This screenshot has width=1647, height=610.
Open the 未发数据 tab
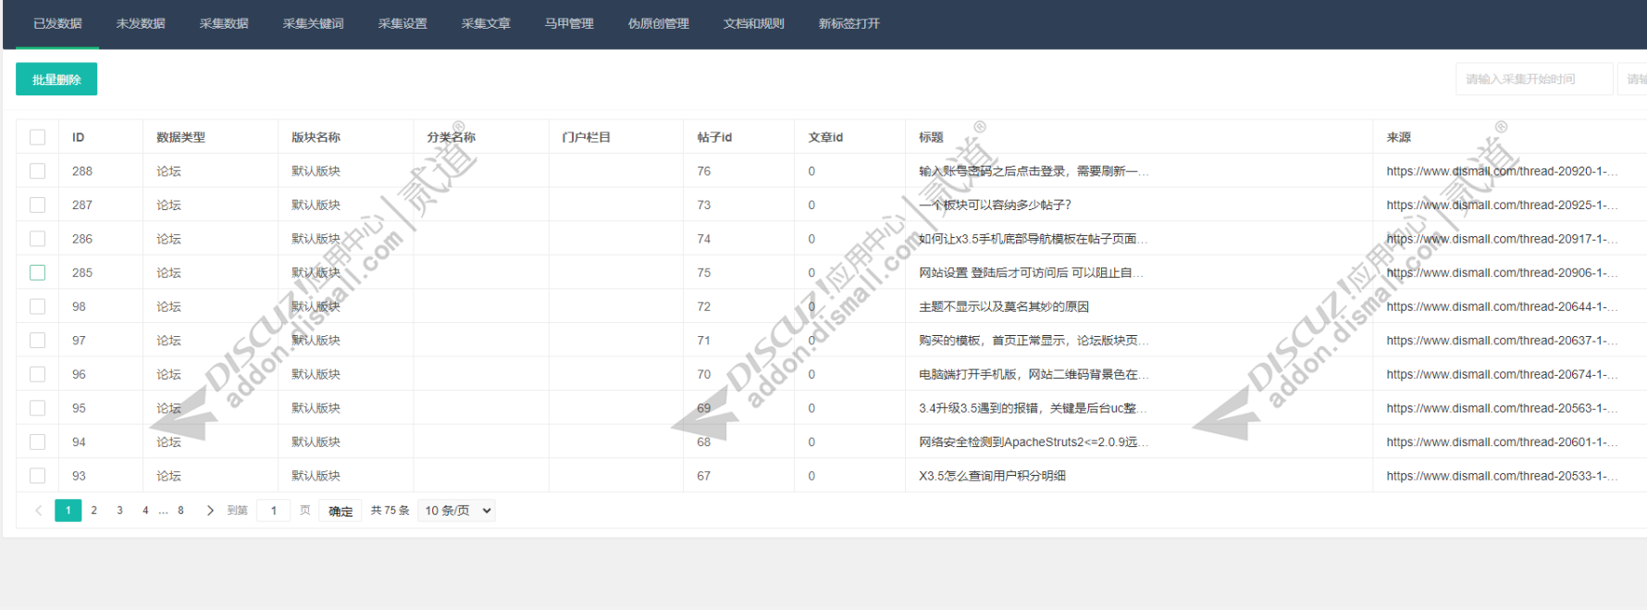(141, 23)
